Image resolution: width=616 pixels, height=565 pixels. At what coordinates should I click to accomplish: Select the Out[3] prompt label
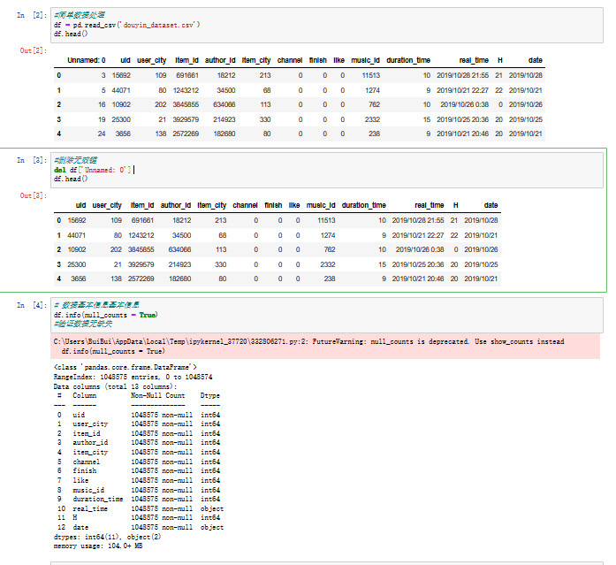[x=34, y=195]
